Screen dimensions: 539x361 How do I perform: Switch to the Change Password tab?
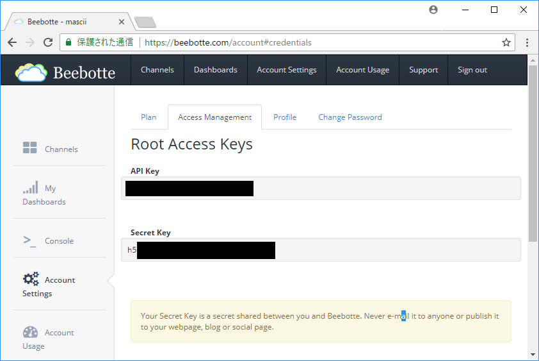click(350, 117)
